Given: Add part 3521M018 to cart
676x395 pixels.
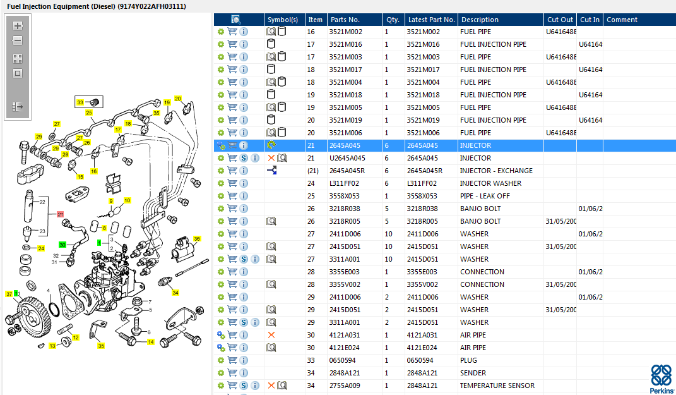Looking at the screenshot, I should pyautogui.click(x=232, y=95).
